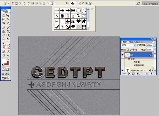The width and height of the screenshot is (159, 116).
Task: Reset to default black and white colors
Action: (3, 65)
